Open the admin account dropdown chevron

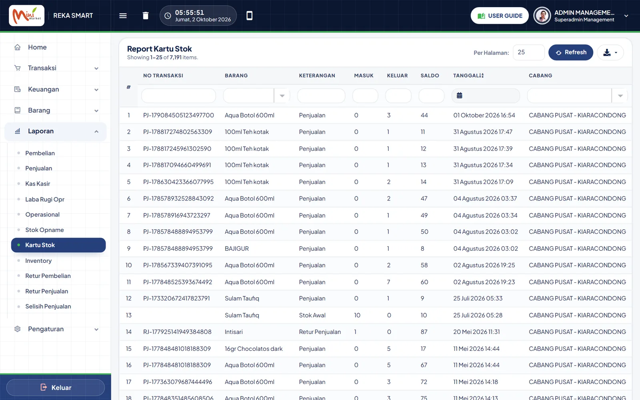pos(626,16)
